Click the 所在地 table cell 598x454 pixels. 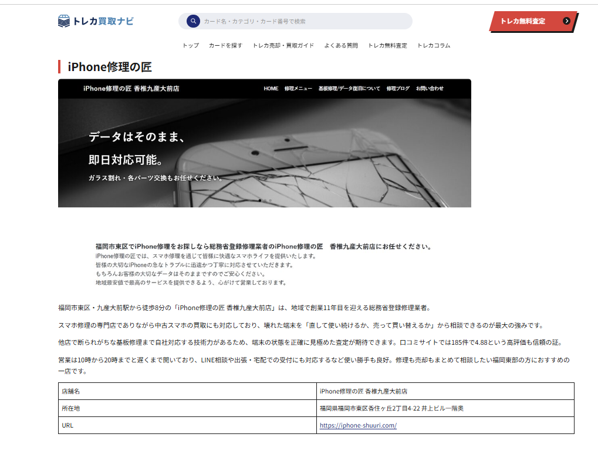187,408
